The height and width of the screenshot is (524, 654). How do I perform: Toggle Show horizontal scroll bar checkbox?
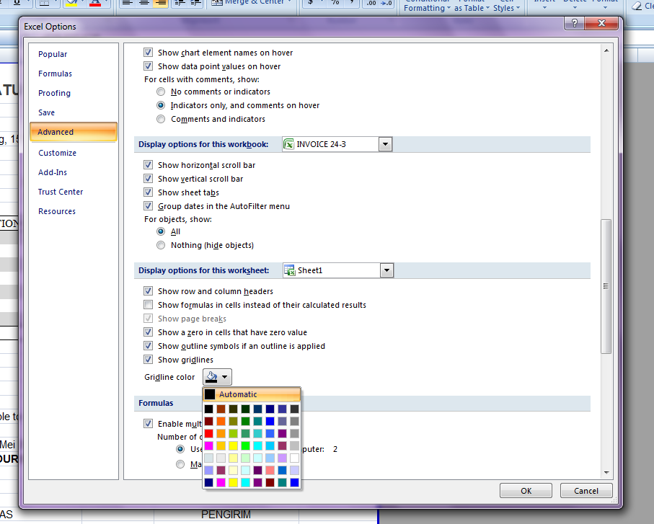148,165
